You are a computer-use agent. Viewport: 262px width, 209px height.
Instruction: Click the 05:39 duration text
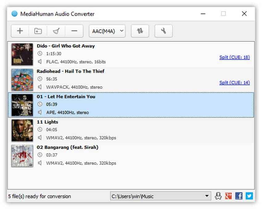(52, 104)
